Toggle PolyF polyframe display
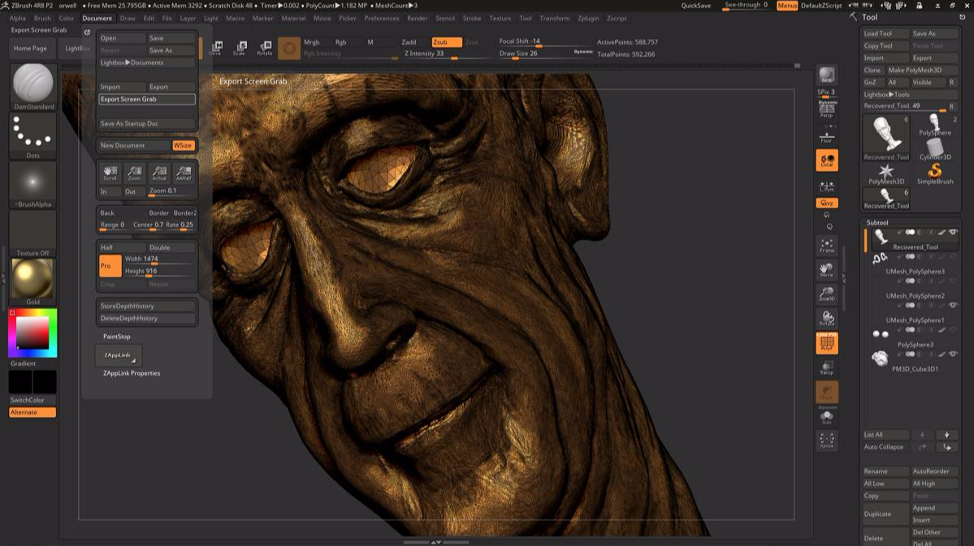The height and width of the screenshot is (546, 974). tap(827, 343)
